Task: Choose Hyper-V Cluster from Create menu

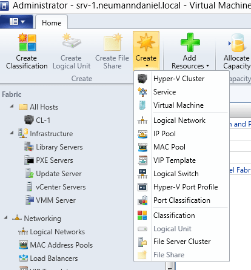Action: pyautogui.click(x=181, y=79)
